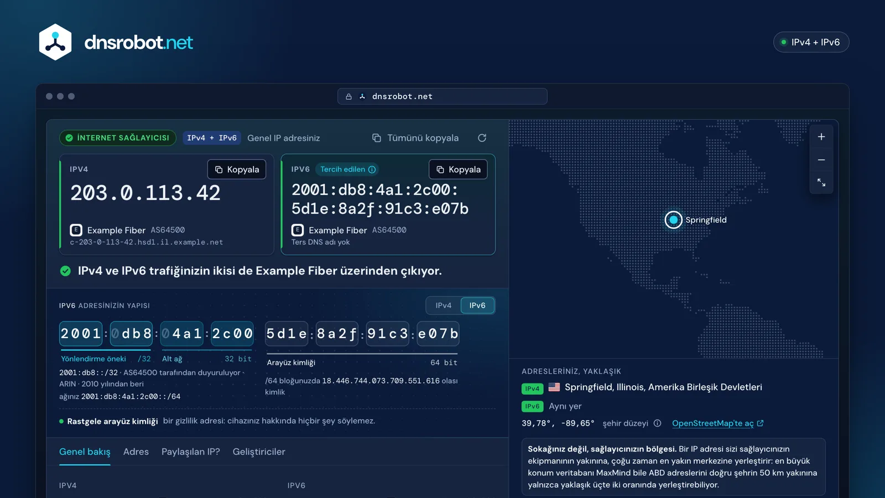Click the green checkmark beside traffic summary
Viewport: 885px width, 498px height.
65,271
